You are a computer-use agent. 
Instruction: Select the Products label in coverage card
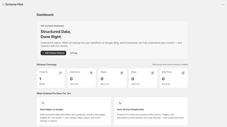coord(43,72)
